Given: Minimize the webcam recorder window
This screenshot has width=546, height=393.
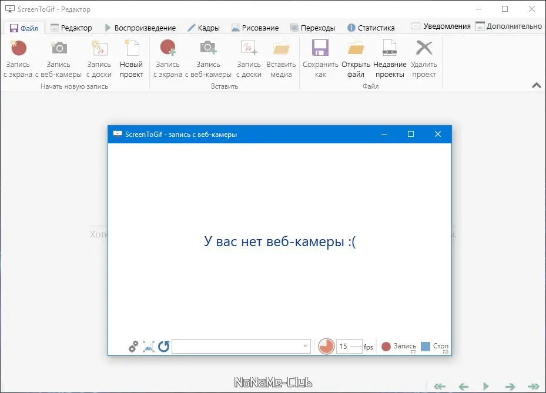Looking at the screenshot, I should pyautogui.click(x=384, y=135).
